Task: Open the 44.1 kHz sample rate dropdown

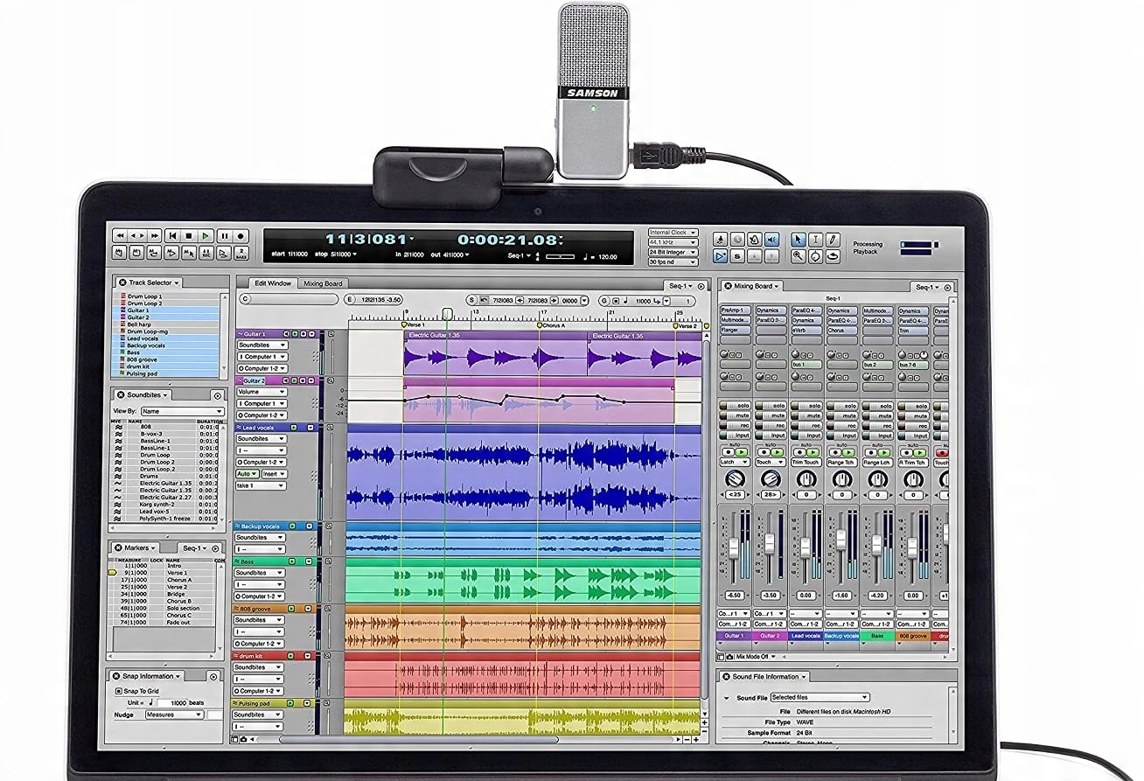Action: point(672,242)
